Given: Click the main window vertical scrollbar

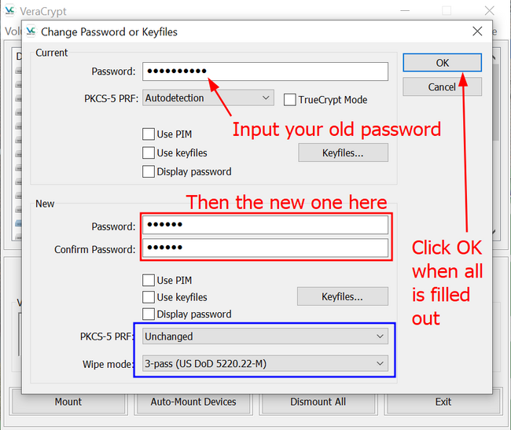Looking at the screenshot, I should (x=496, y=143).
